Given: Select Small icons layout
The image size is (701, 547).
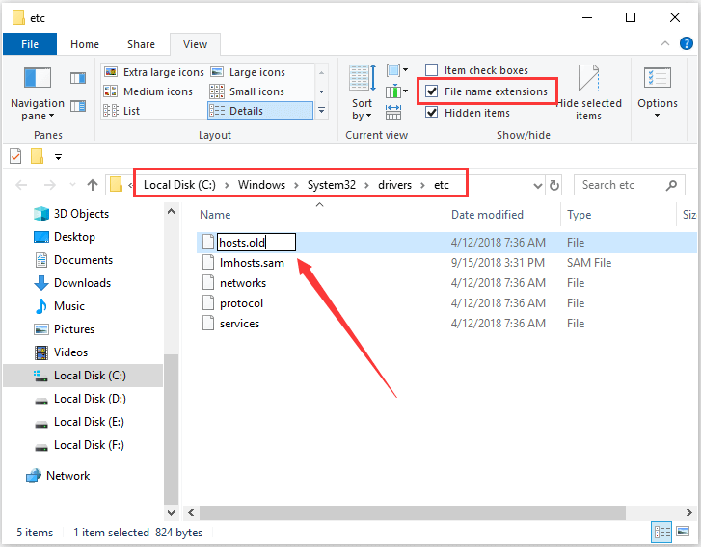Looking at the screenshot, I should click(x=247, y=91).
